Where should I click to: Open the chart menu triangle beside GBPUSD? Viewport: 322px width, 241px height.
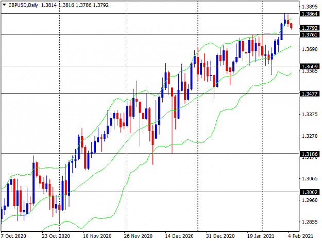(x=4, y=5)
